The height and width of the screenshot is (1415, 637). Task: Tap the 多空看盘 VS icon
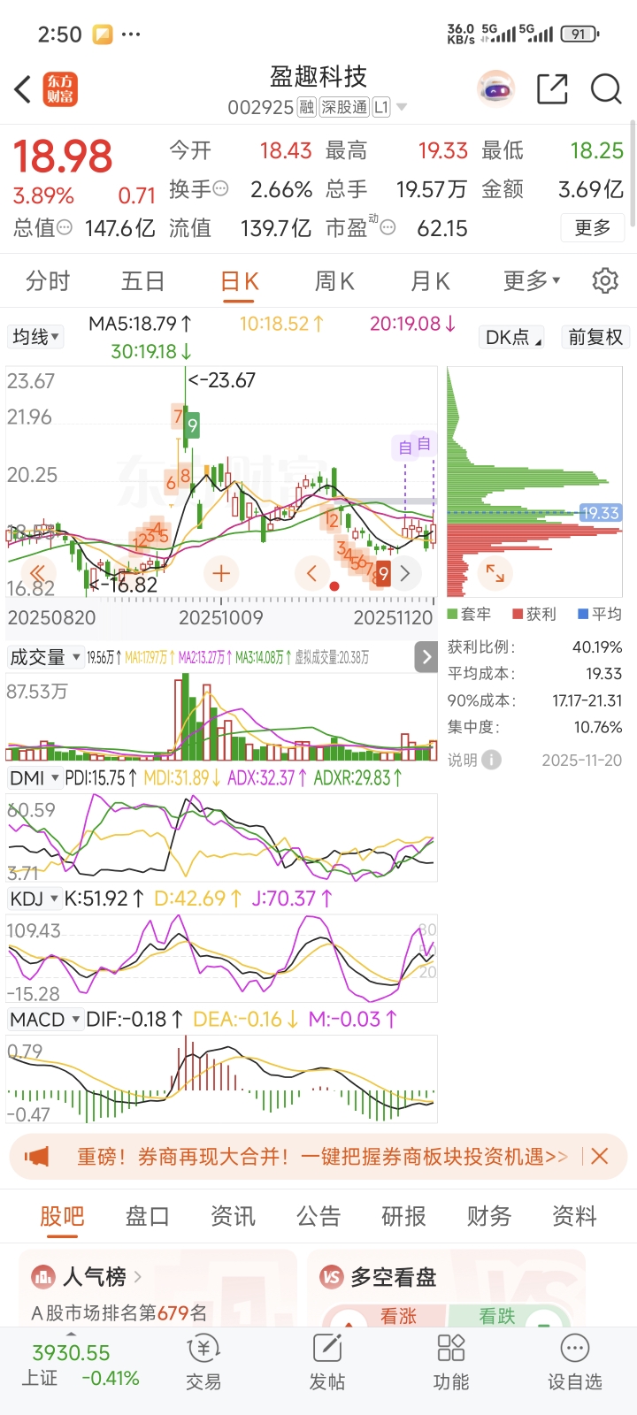(x=332, y=1276)
